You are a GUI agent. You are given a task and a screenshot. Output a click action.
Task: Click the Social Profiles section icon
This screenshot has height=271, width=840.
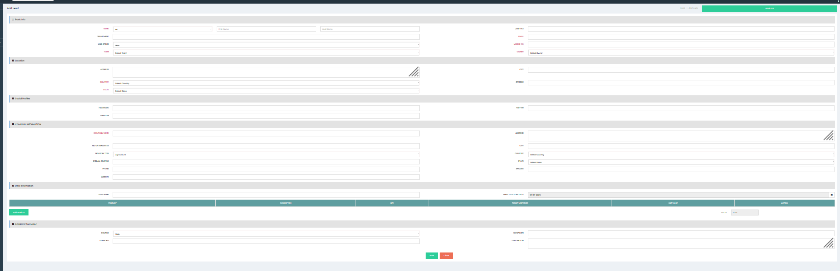(x=13, y=98)
